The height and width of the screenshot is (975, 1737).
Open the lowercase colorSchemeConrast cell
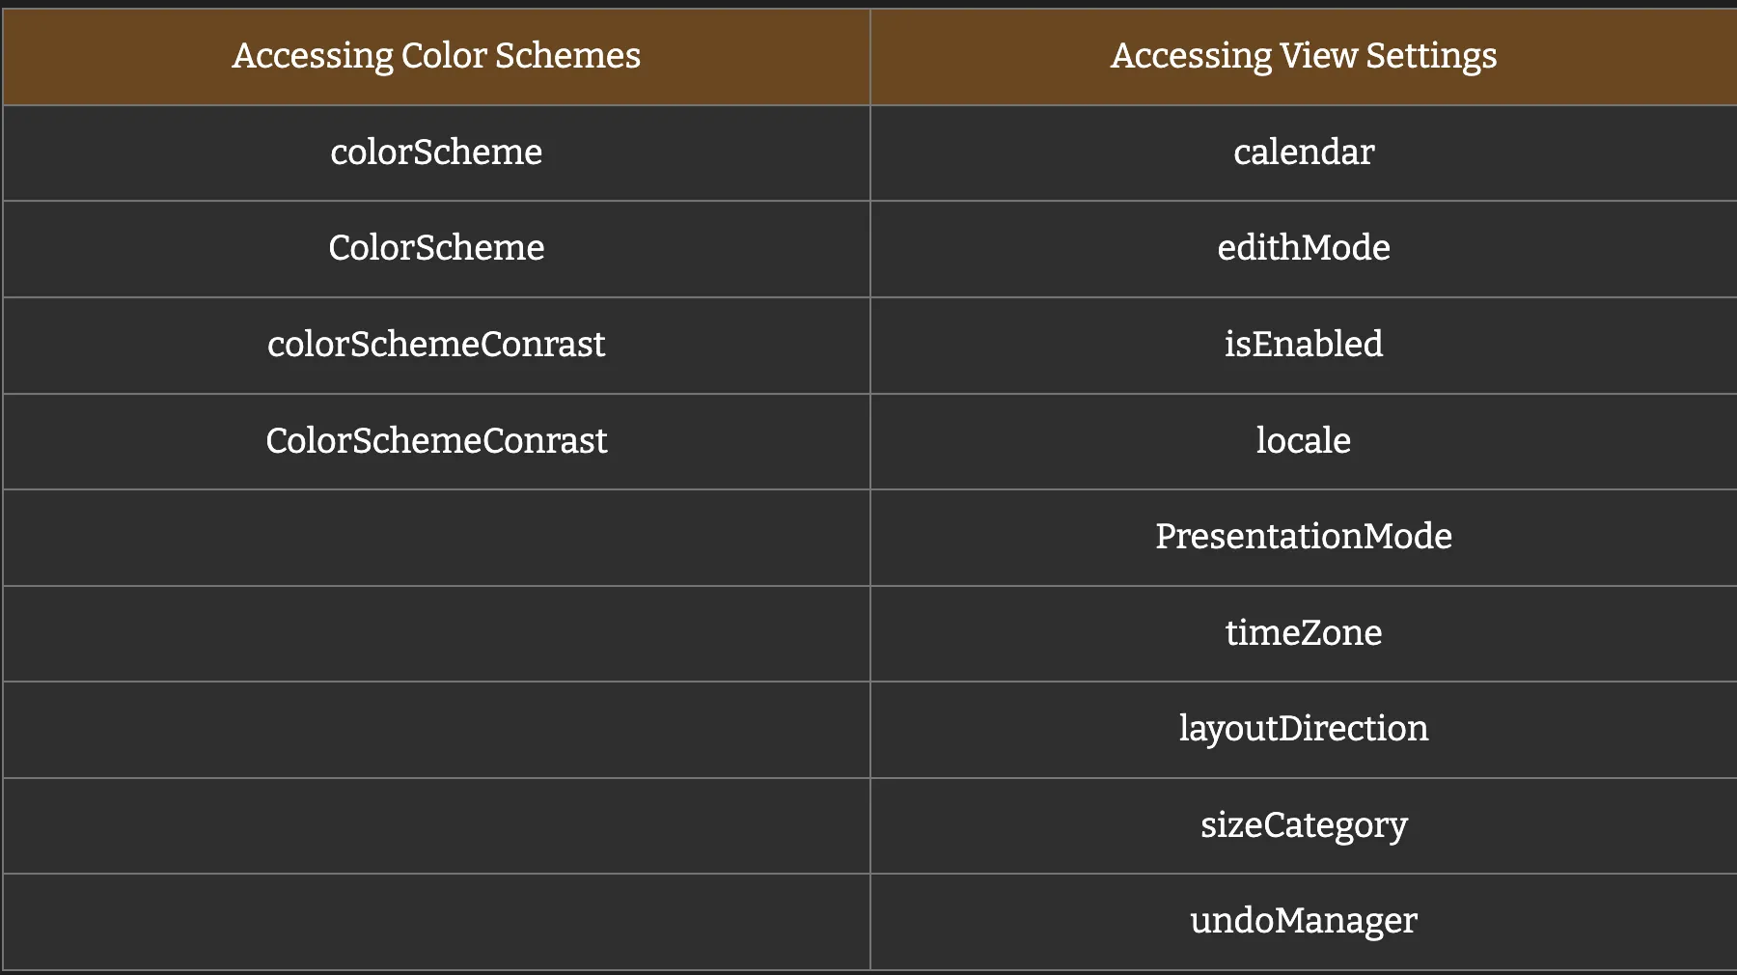(436, 345)
